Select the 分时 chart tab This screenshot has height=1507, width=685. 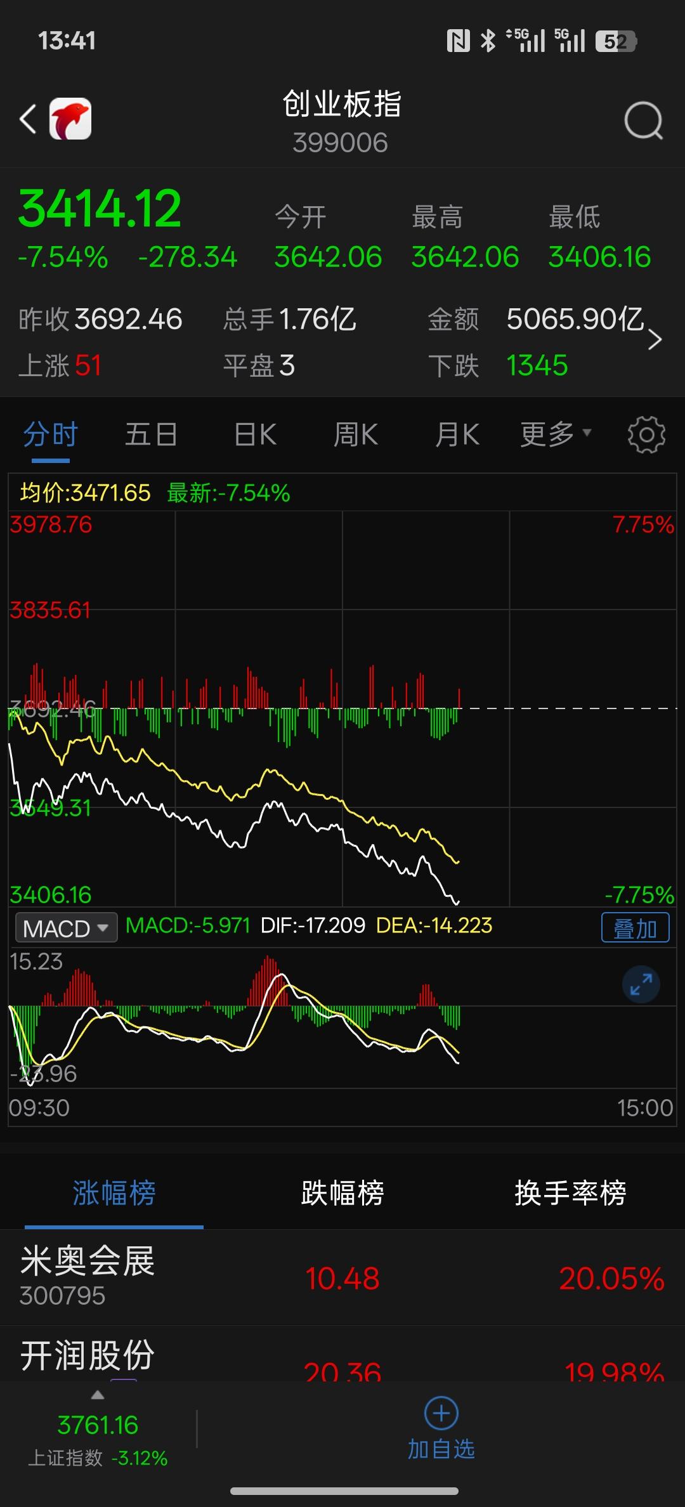51,435
